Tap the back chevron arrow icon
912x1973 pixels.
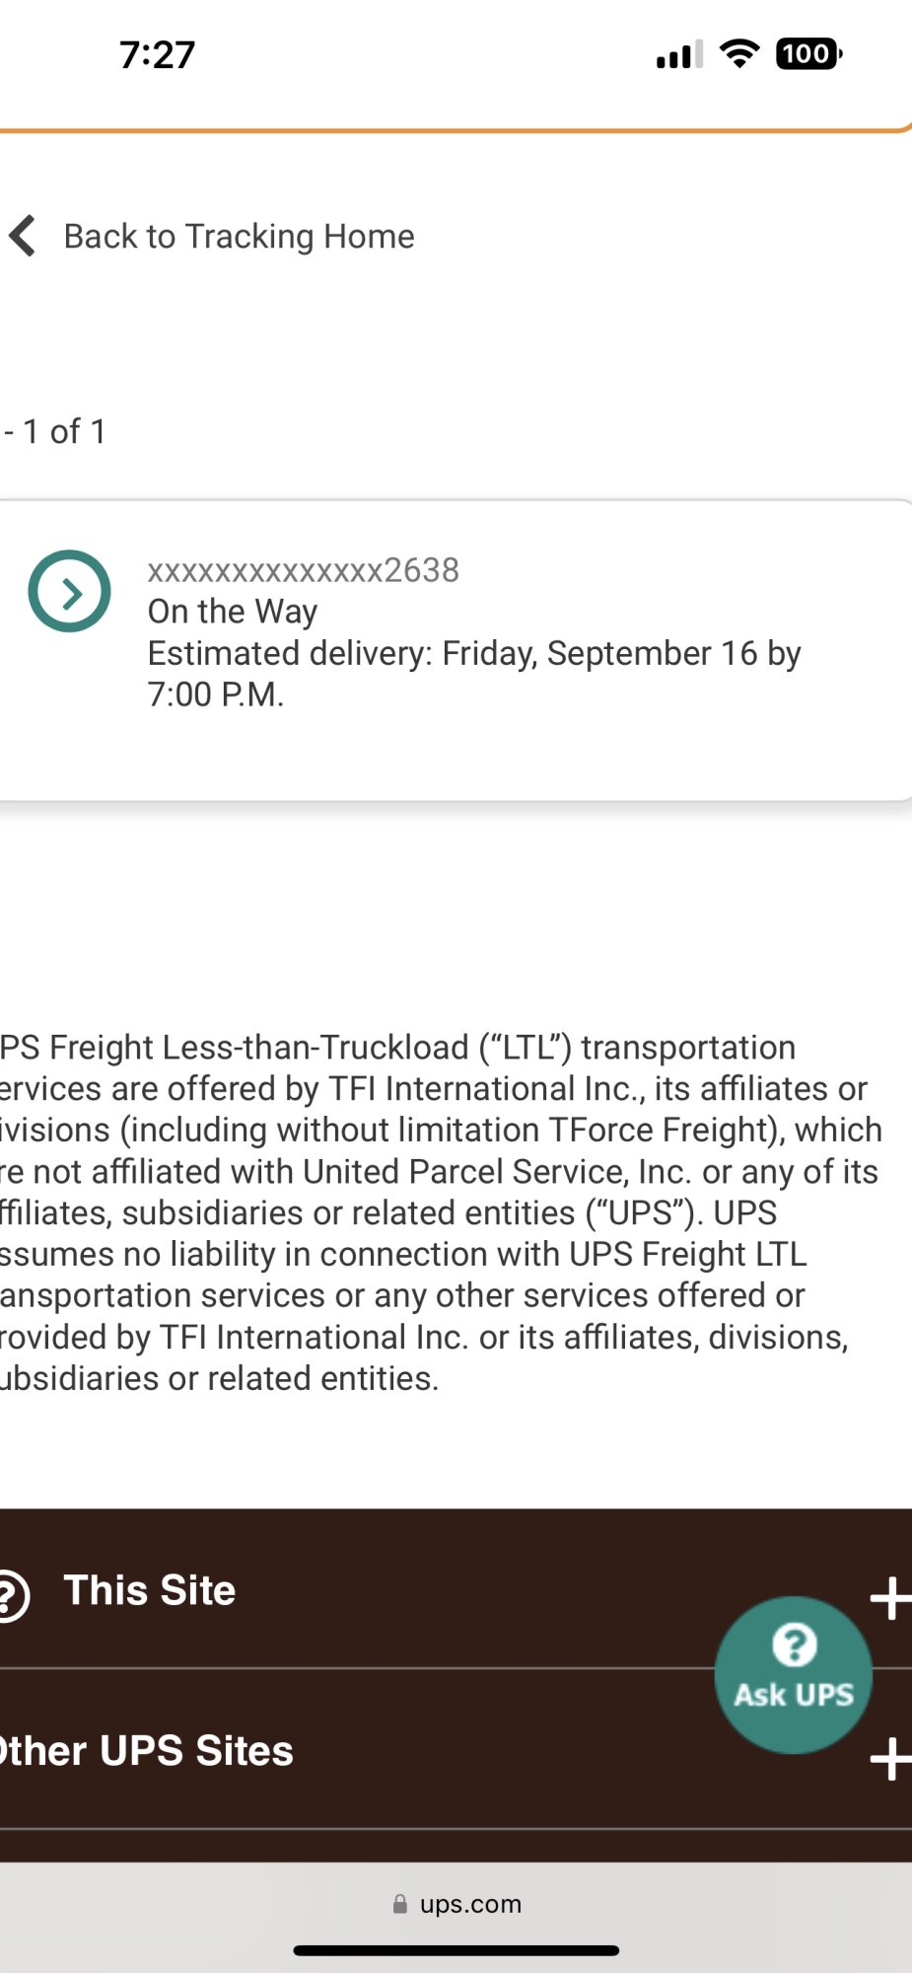tap(23, 237)
